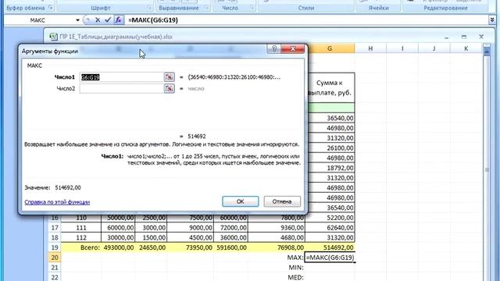
Task: Click the fx Insert Function icon
Action: point(118,20)
